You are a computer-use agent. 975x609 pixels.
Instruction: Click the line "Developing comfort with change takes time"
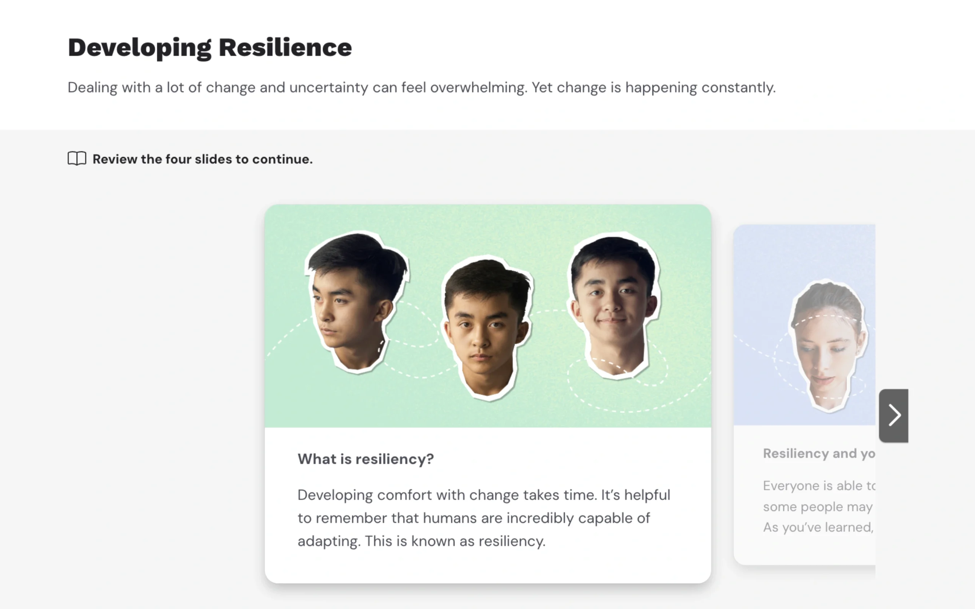[483, 494]
